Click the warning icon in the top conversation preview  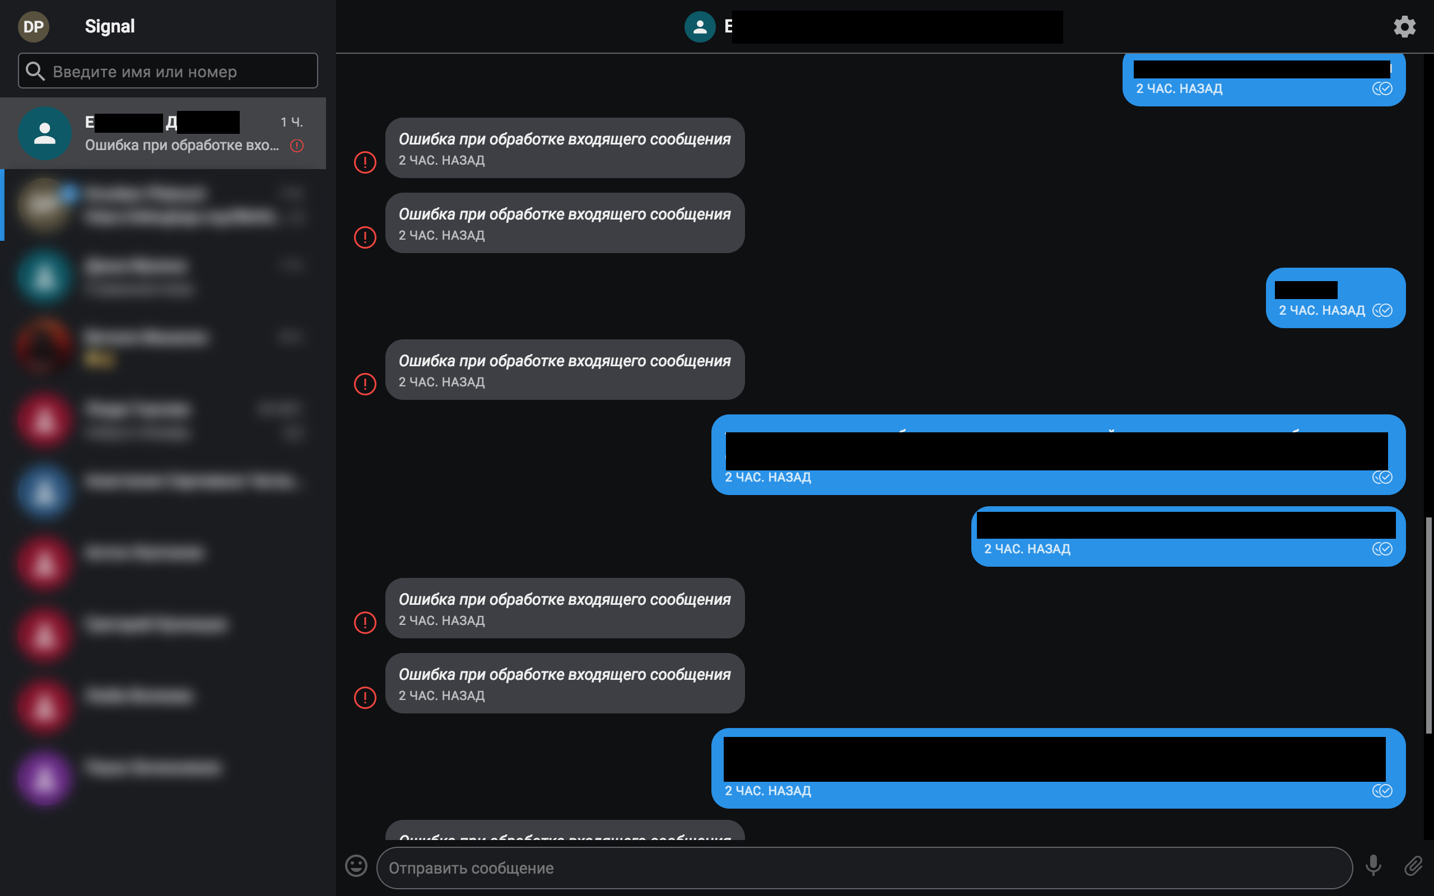pyautogui.click(x=297, y=145)
